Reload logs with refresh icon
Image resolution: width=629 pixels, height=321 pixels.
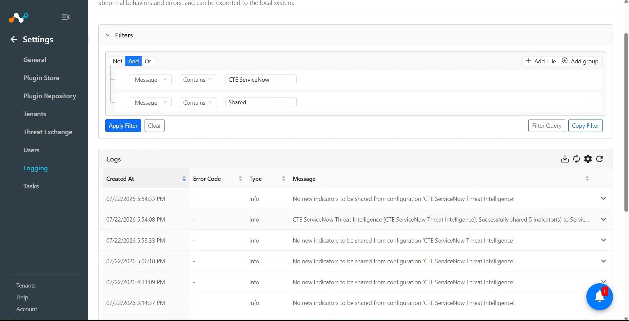[600, 159]
